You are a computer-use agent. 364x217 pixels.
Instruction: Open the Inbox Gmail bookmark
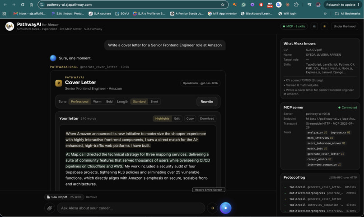coord(29,14)
